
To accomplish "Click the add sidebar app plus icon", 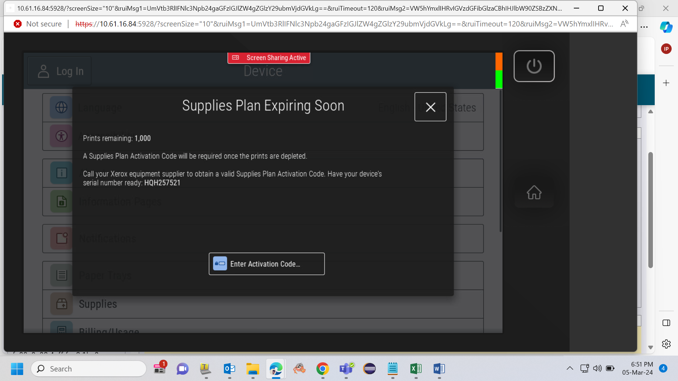I will coord(666,83).
